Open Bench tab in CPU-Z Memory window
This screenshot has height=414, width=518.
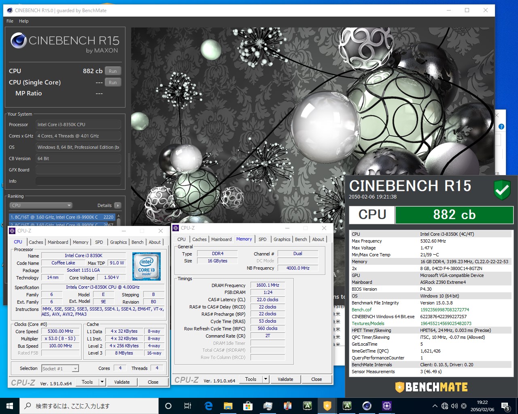tap(301, 239)
